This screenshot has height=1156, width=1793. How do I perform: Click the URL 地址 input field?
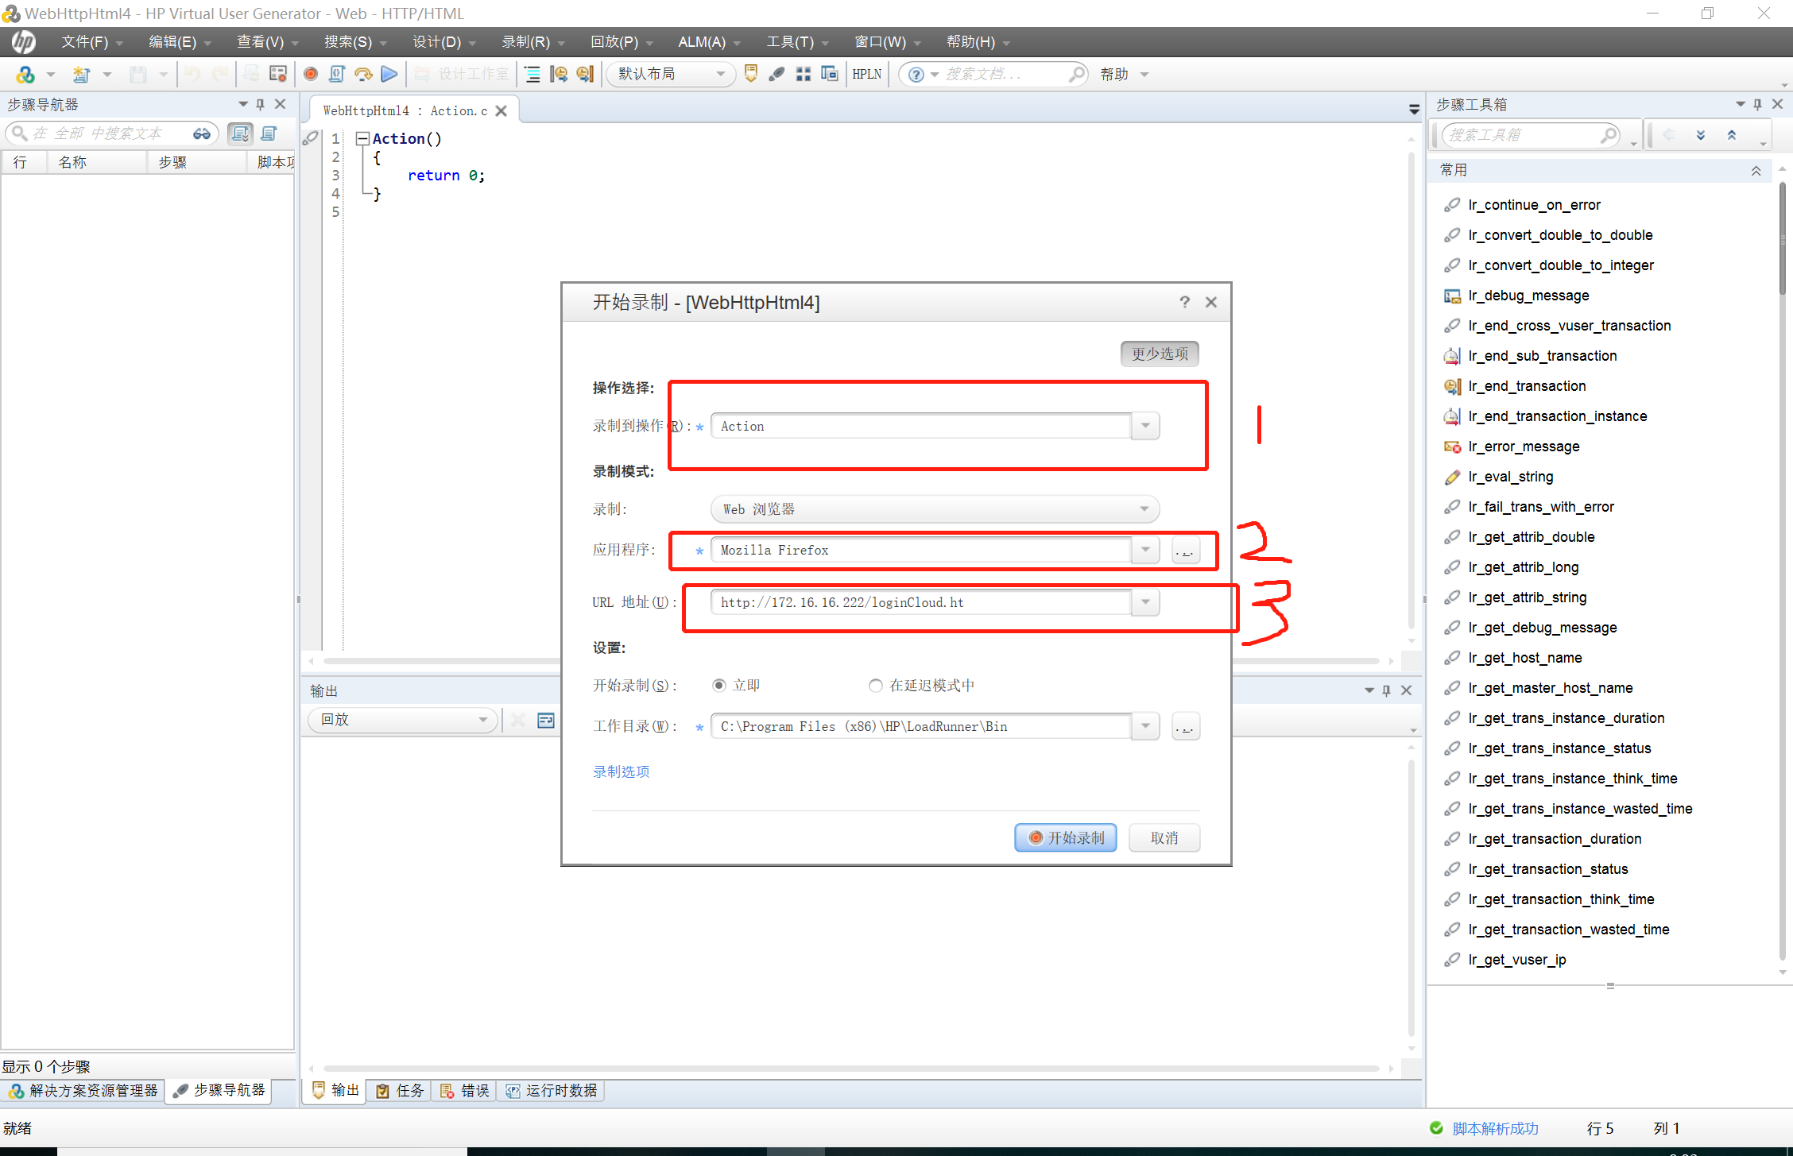(920, 602)
